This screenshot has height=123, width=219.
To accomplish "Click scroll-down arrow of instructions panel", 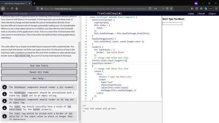I will click(79, 122).
